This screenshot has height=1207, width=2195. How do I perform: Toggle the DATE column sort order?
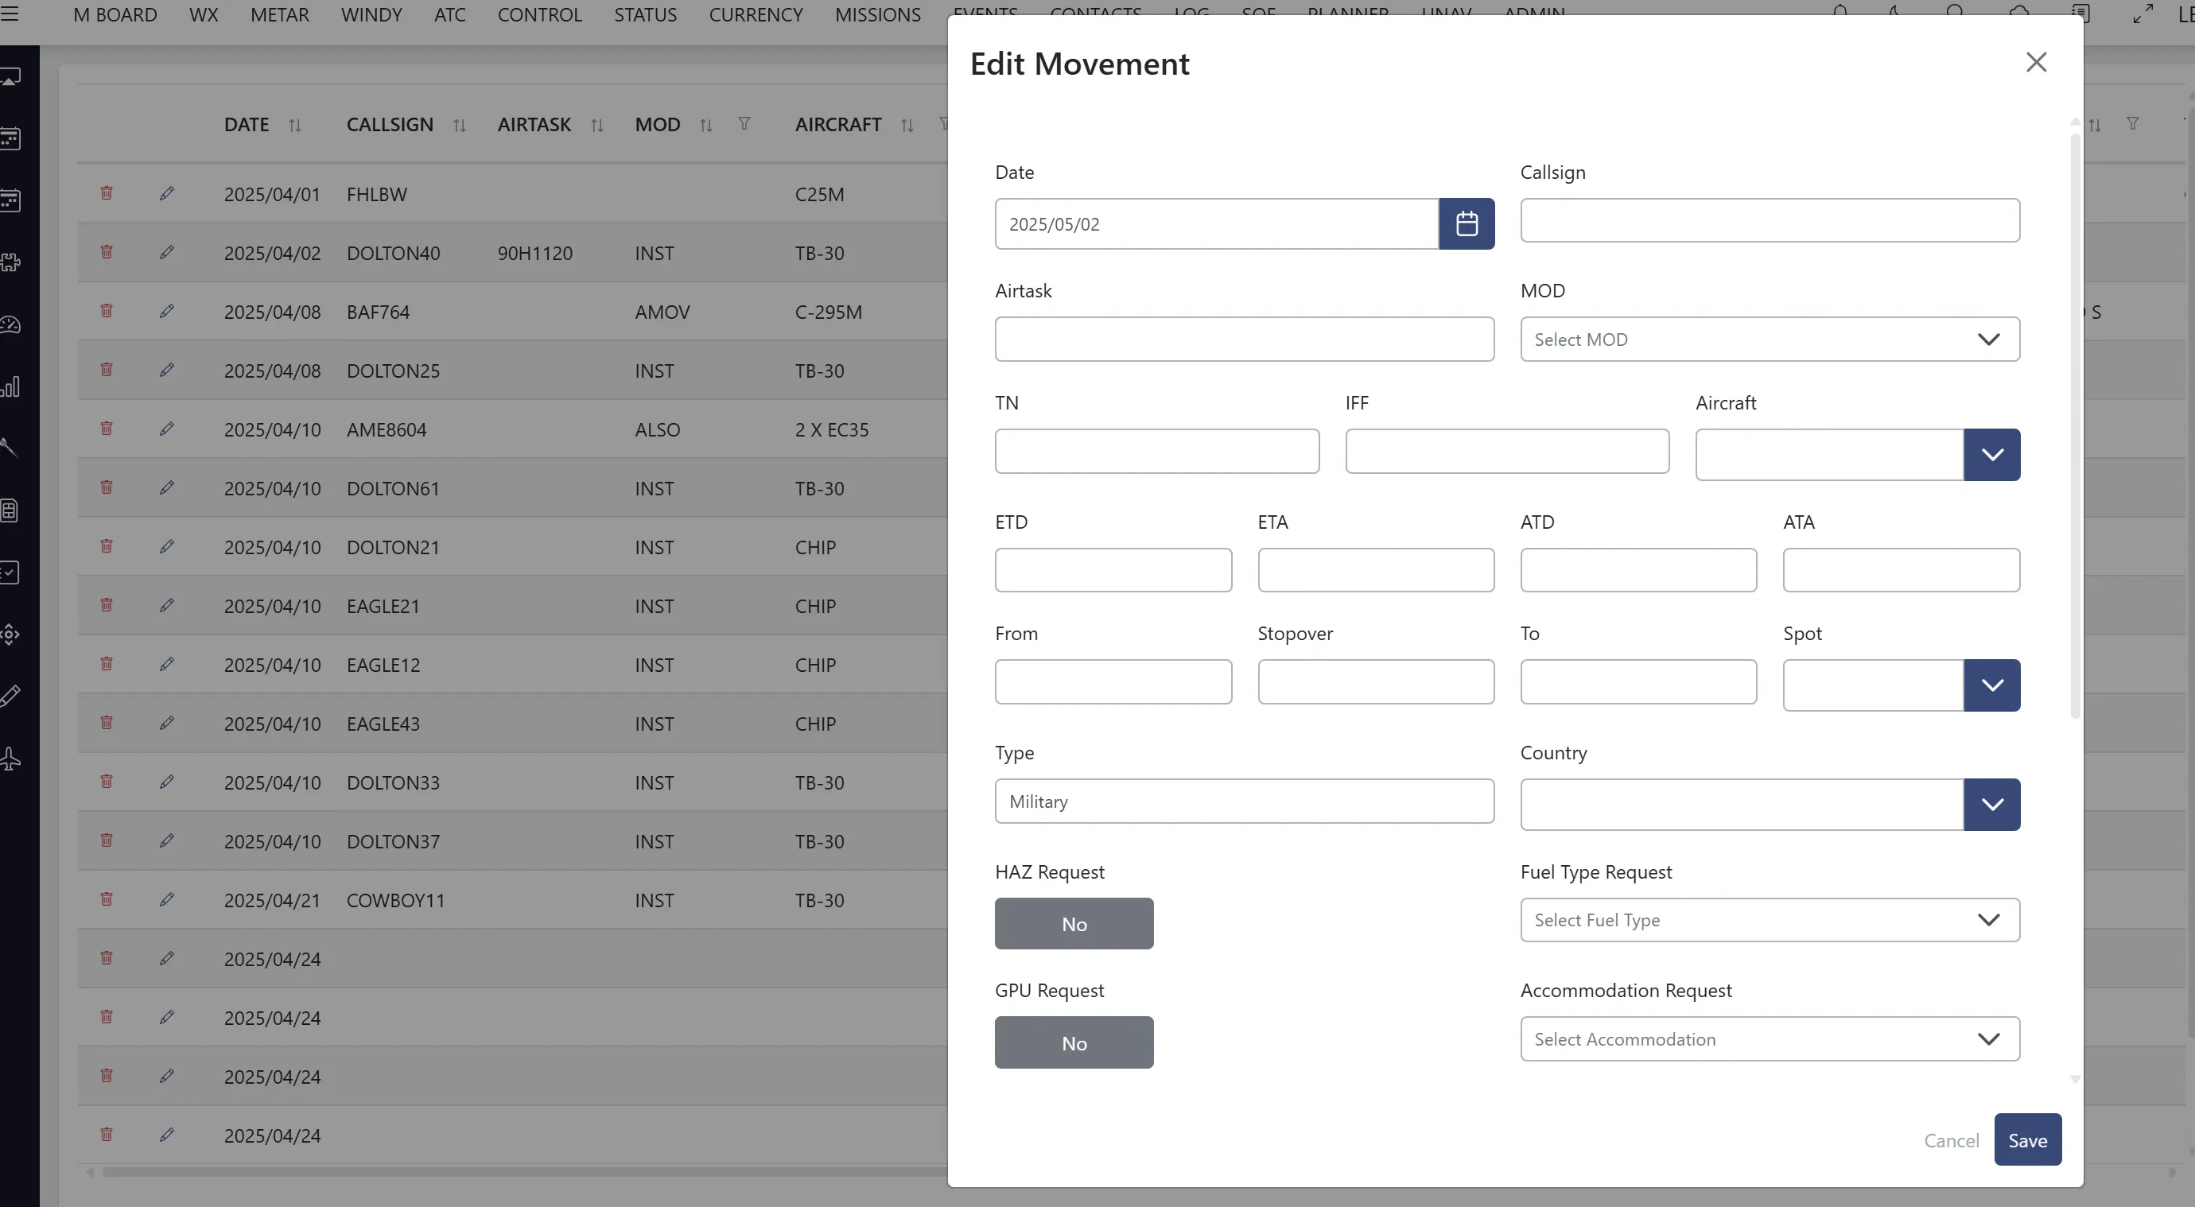pyautogui.click(x=295, y=124)
